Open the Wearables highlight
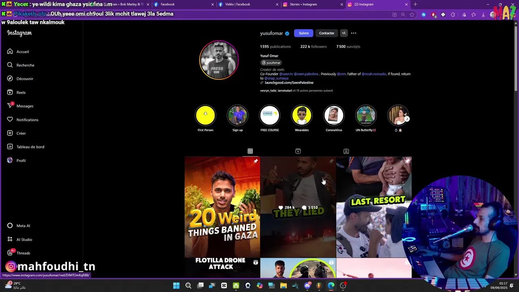 point(302,115)
